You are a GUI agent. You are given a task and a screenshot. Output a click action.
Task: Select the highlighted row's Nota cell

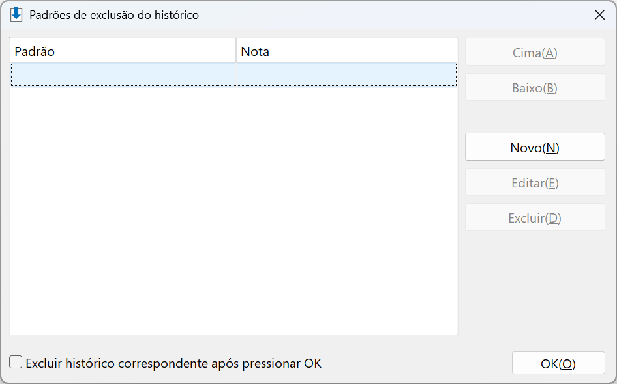tap(346, 75)
